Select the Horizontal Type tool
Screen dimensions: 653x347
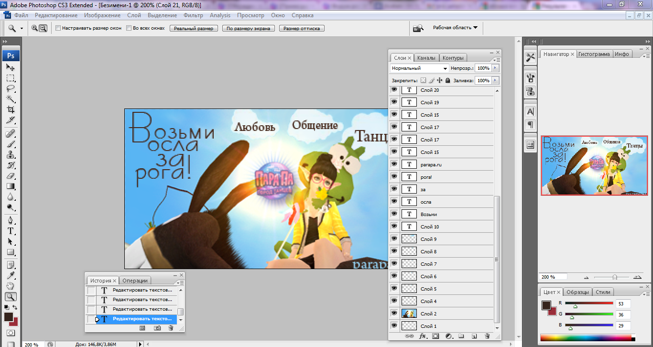pos(11,231)
